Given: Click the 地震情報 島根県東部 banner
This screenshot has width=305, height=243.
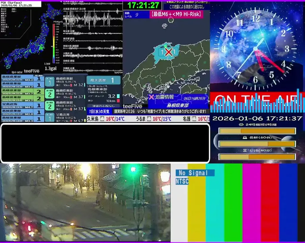Looking at the screenshot, I should coord(178,101).
